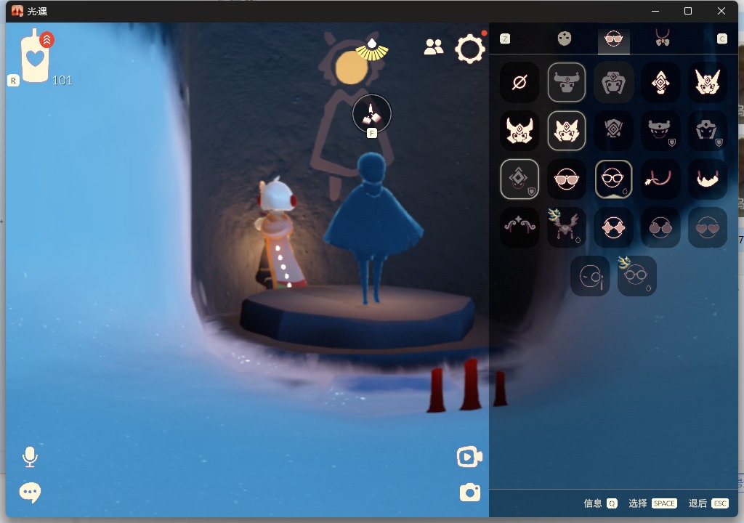Click the 退后 ESC back button
The image size is (744, 523).
click(708, 503)
